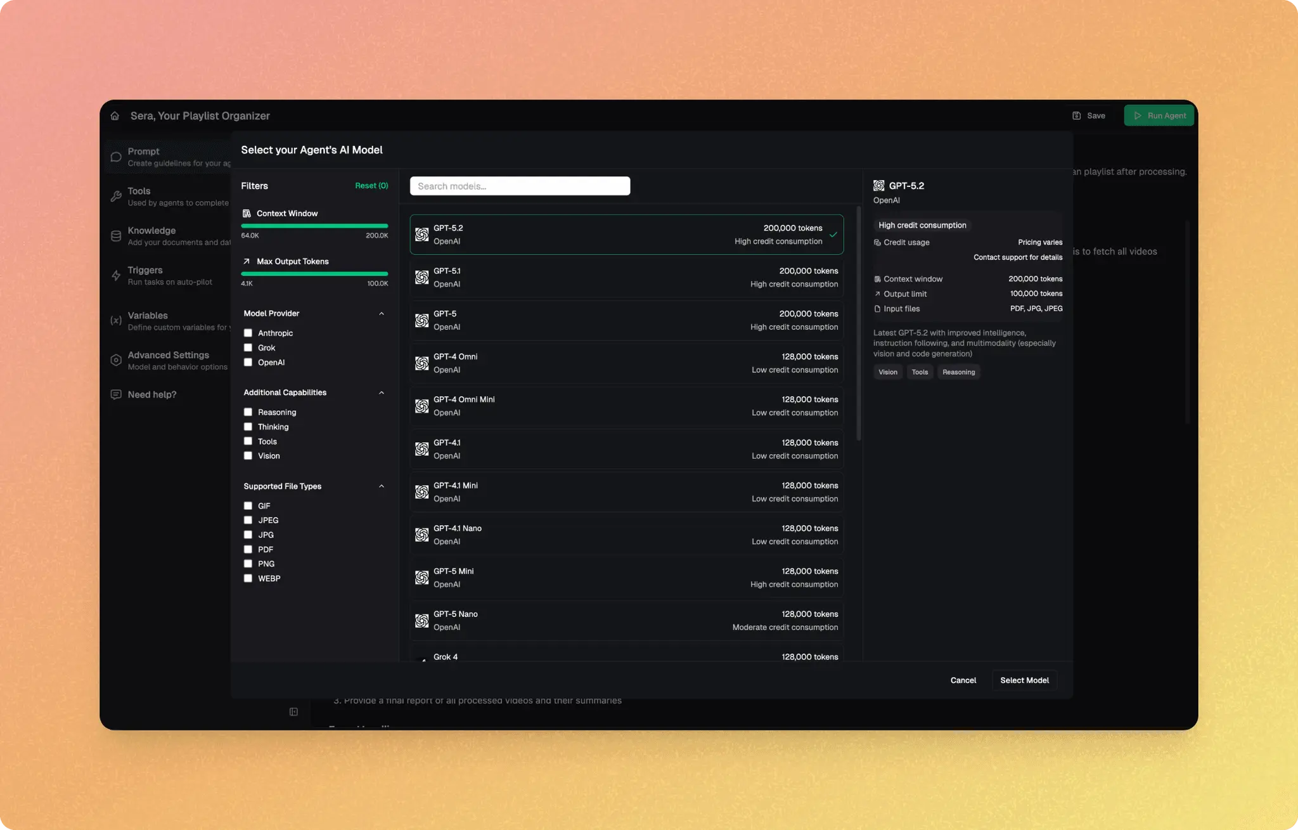
Task: Select the GPT-4.1 Mini model
Action: point(626,492)
